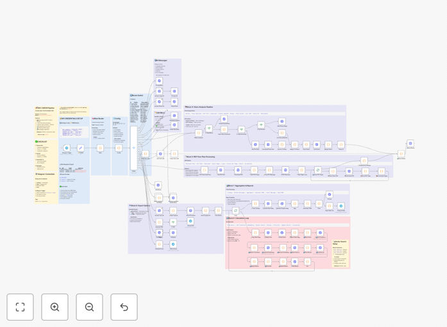447x327 pixels.
Task: Select the green loop node in Block 5 row
Action: coord(318,170)
